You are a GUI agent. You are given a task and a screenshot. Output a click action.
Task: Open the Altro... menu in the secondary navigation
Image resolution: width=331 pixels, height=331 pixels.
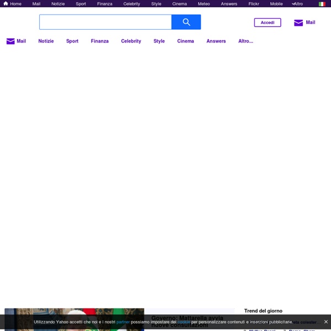[245, 41]
